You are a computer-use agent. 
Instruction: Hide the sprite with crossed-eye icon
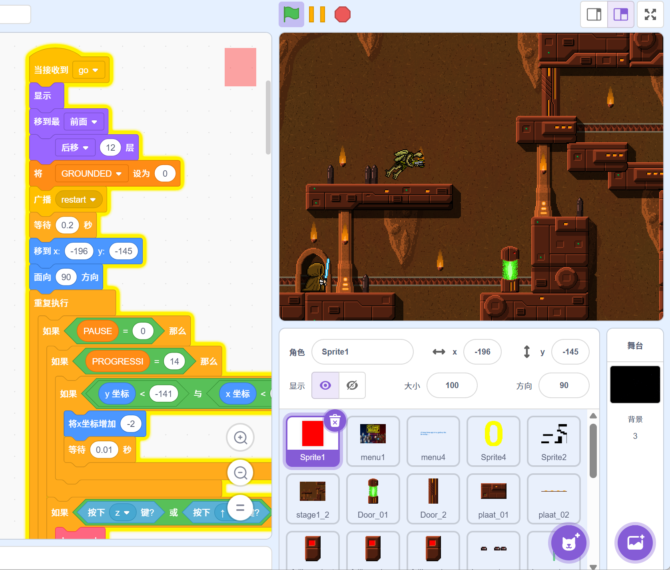pyautogui.click(x=352, y=385)
